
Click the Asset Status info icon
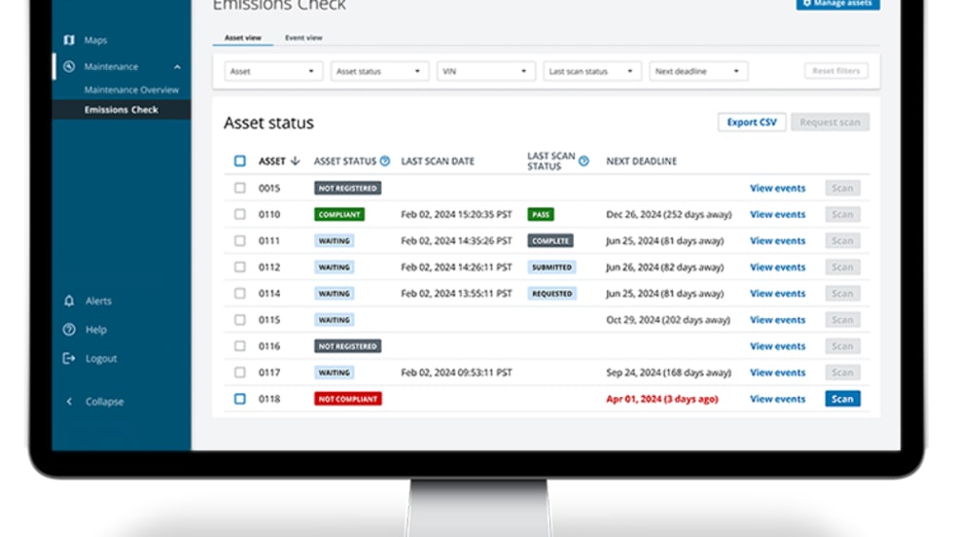point(385,161)
